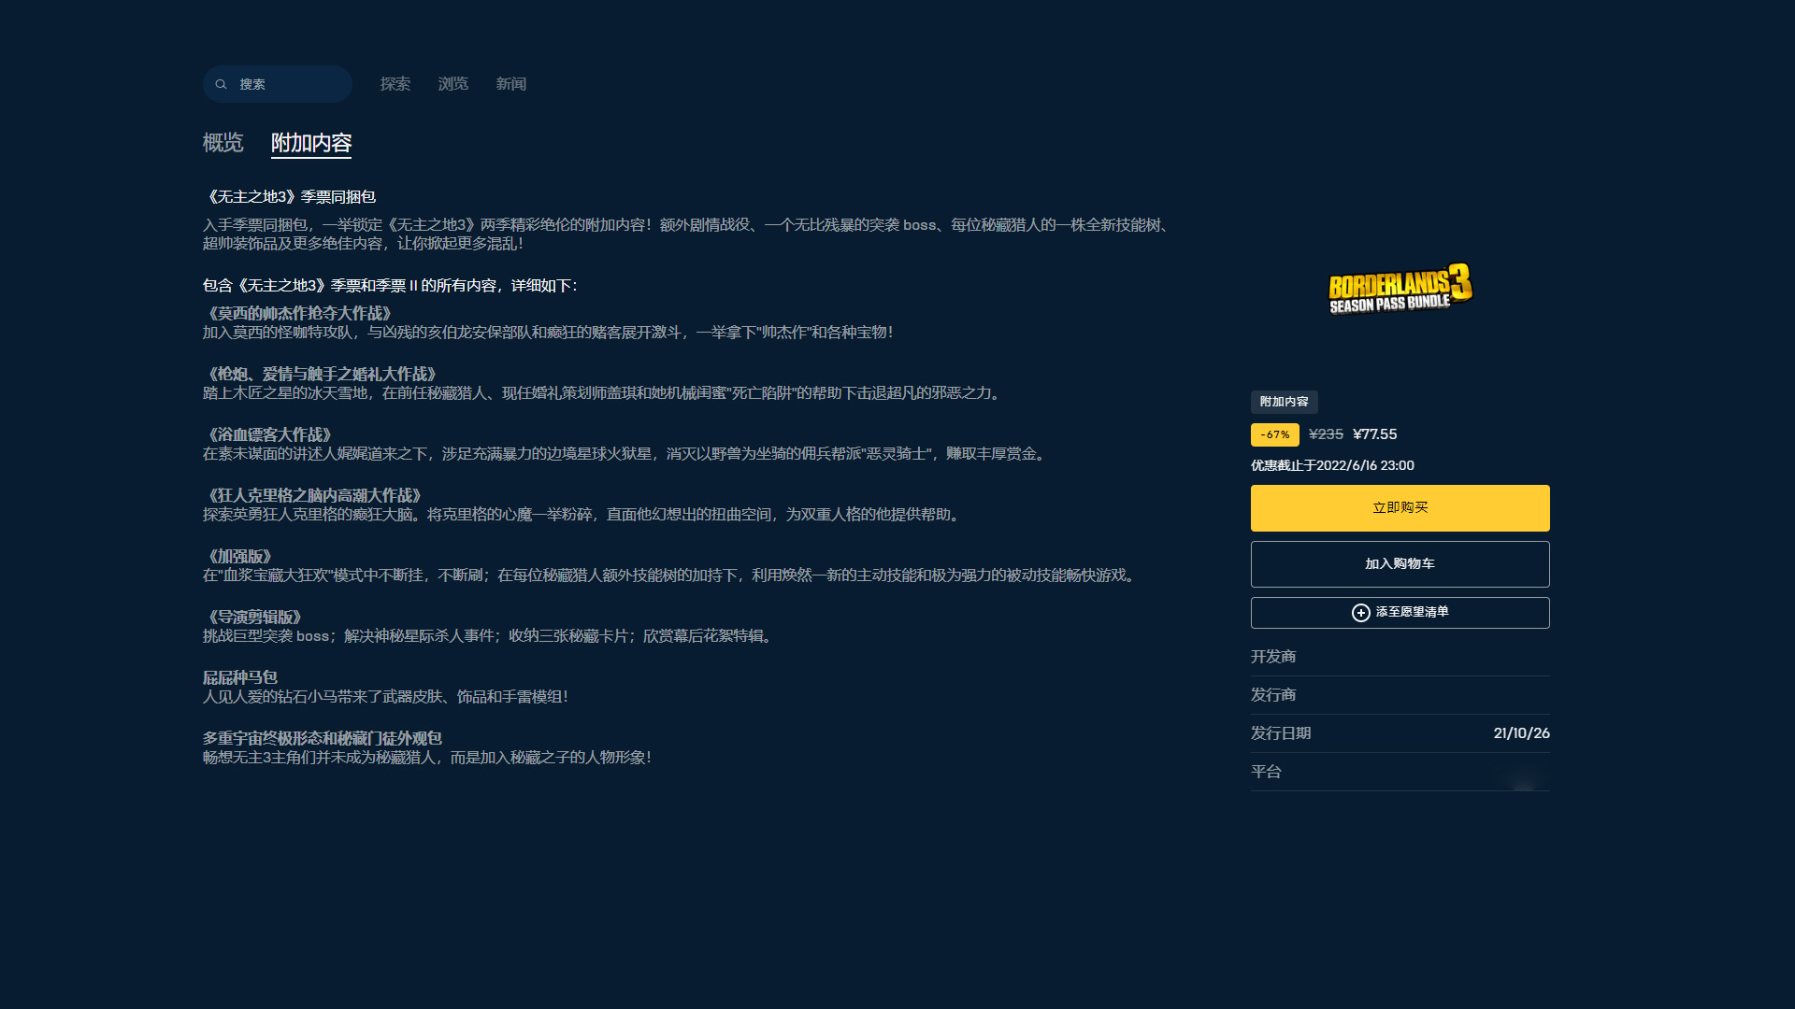Click the discounted price ¥77.55
This screenshot has width=1795, height=1009.
(x=1375, y=434)
